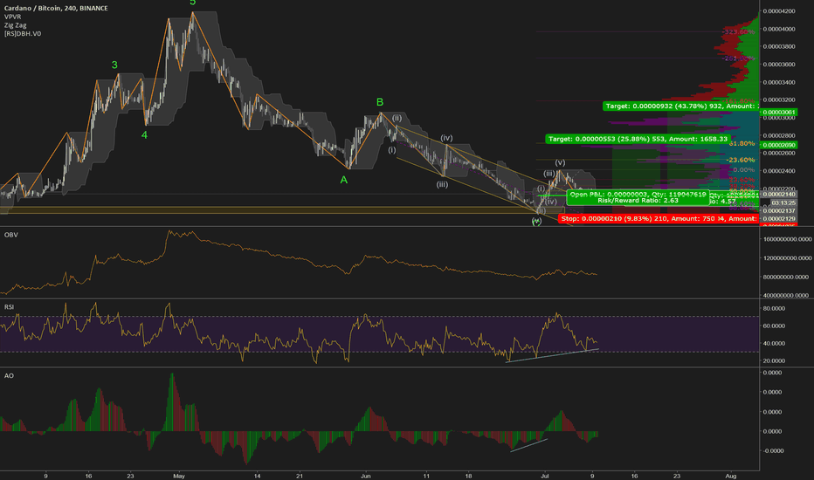Select the RSI divergence trendline
814x480 pixels.
pyautogui.click(x=552, y=355)
